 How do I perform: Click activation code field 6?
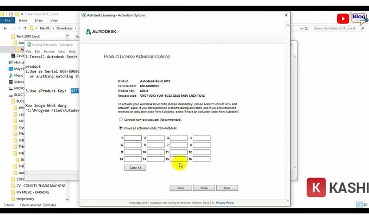point(155,145)
